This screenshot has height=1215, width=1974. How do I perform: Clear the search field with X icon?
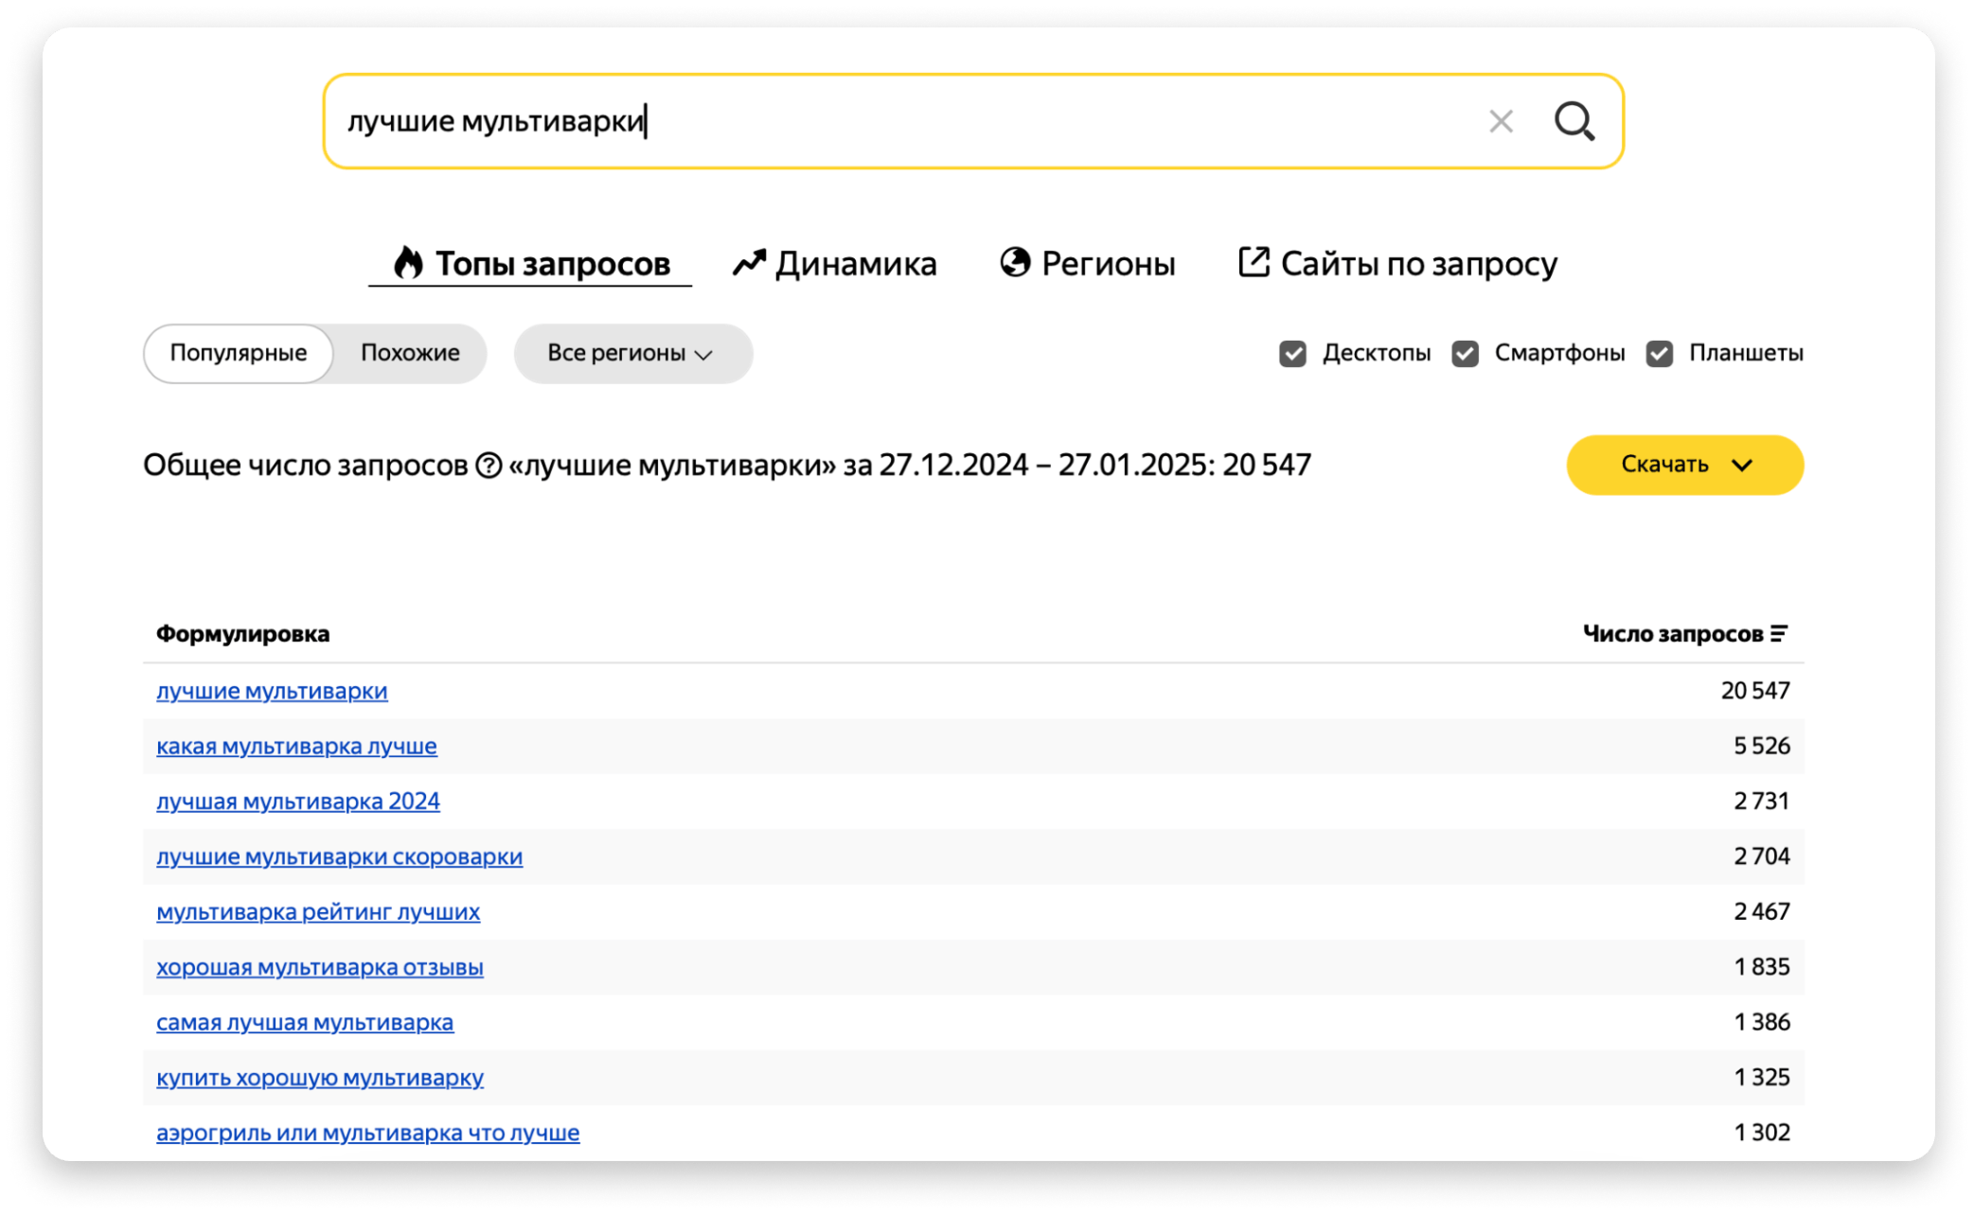(x=1501, y=121)
